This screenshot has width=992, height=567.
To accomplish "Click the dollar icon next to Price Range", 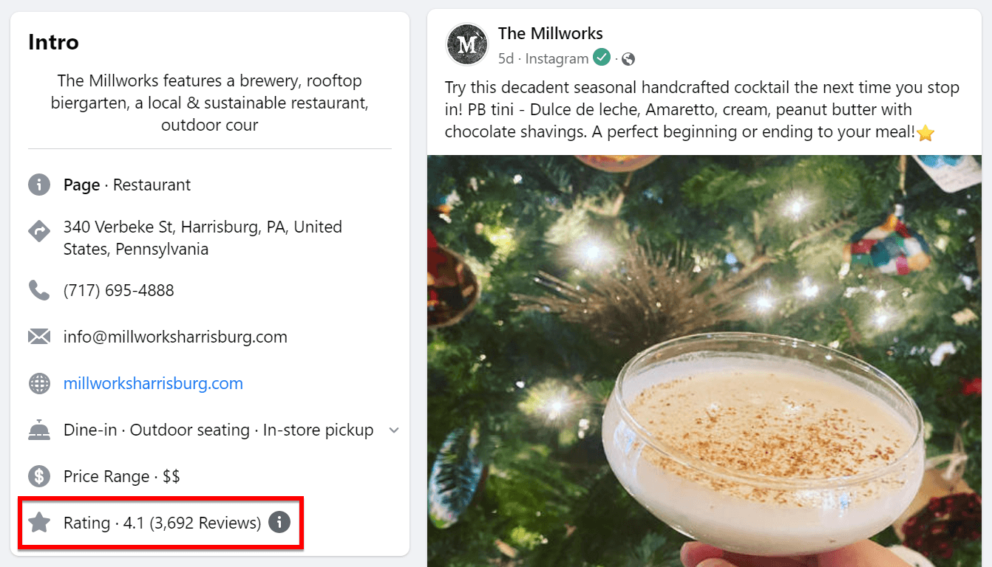I will pos(39,476).
